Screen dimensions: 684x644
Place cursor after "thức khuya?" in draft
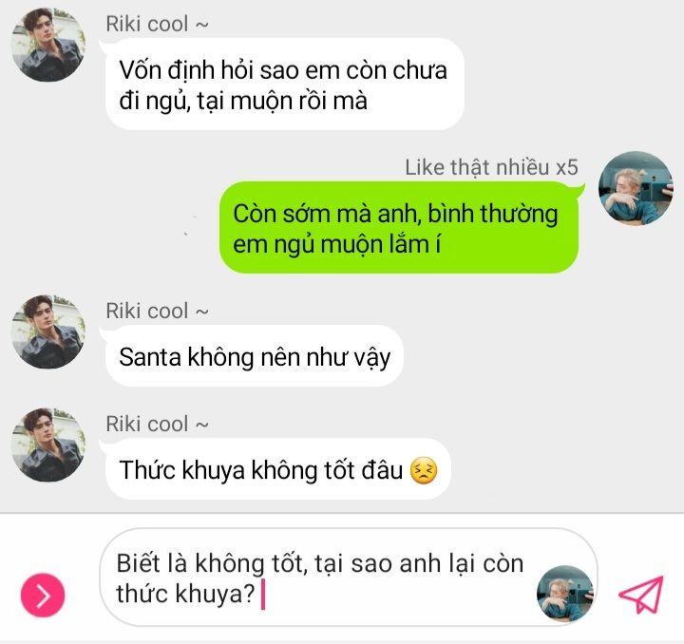(x=262, y=594)
